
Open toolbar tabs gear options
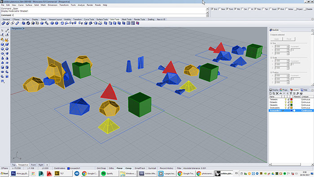click(x=312, y=19)
